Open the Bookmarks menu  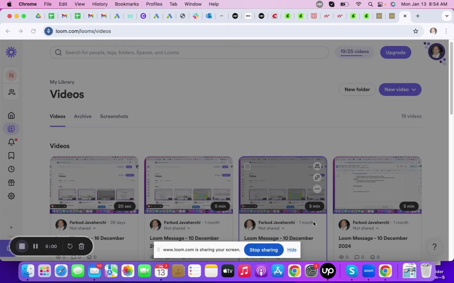pos(127,4)
